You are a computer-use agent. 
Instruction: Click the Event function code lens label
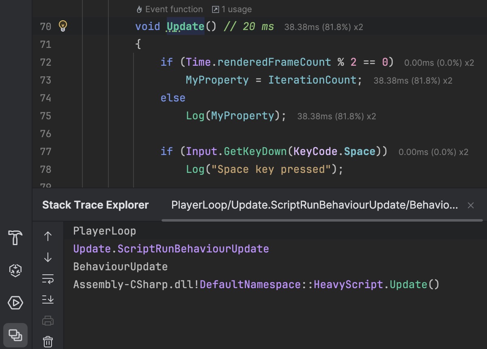pyautogui.click(x=170, y=9)
